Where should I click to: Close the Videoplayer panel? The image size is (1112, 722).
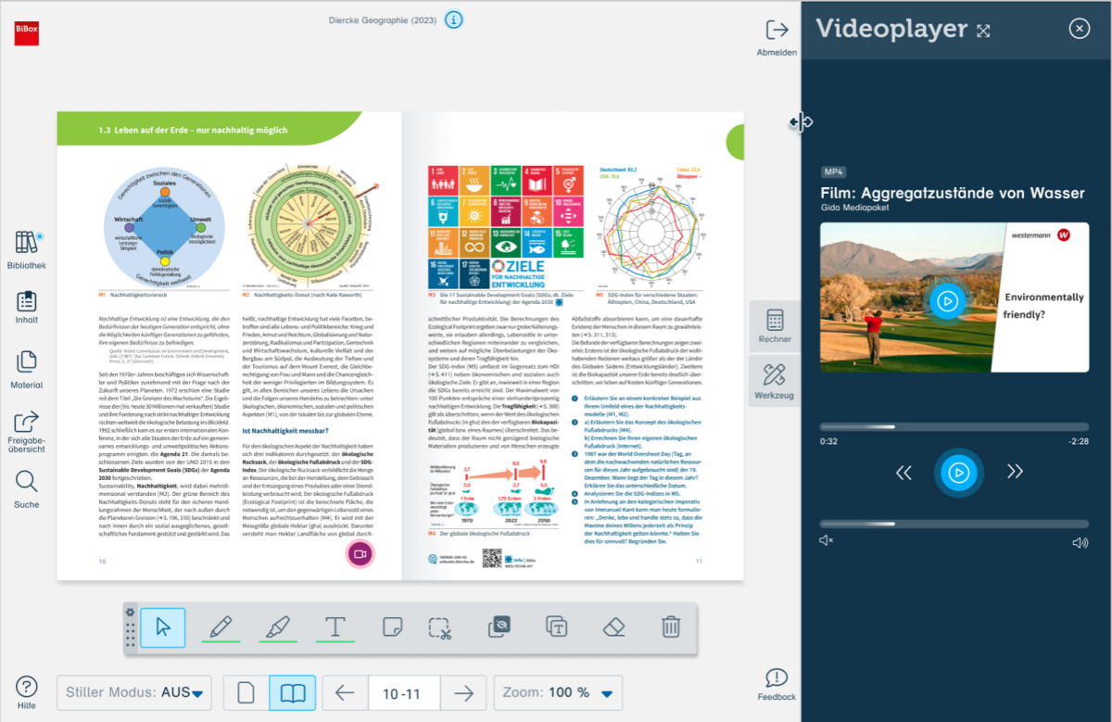coord(1080,29)
